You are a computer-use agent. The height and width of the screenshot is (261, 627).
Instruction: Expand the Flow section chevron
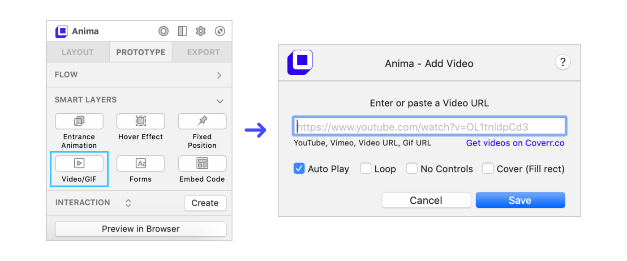219,75
